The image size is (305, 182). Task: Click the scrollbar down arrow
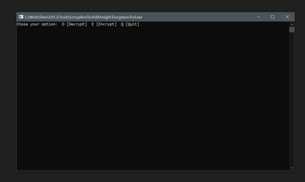[292, 168]
